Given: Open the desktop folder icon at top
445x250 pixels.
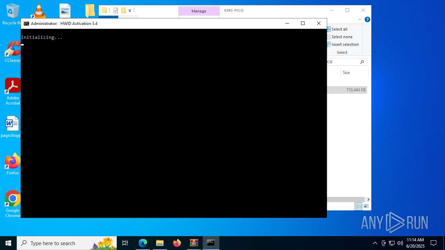Looking at the screenshot, I should pos(90,10).
